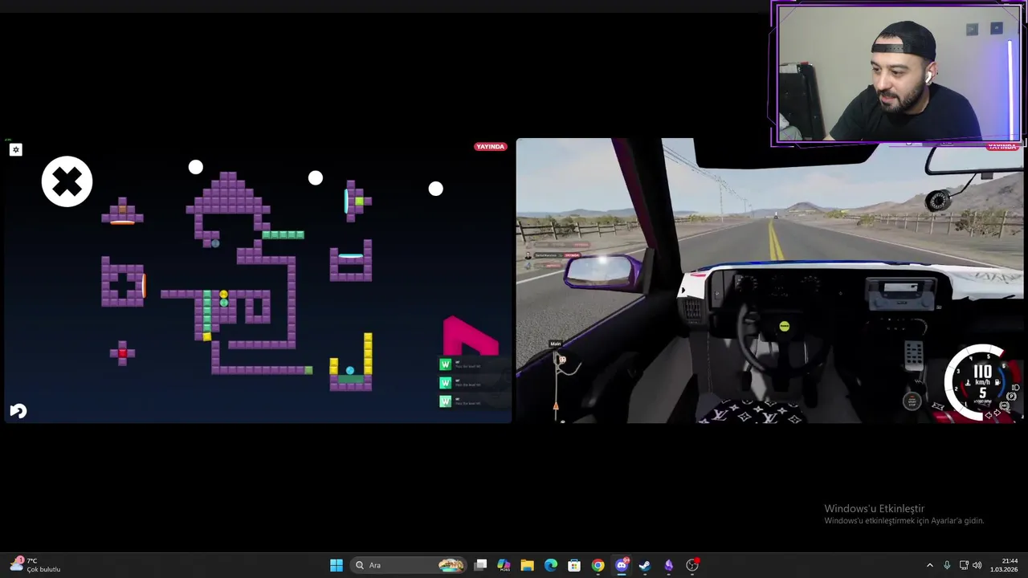The width and height of the screenshot is (1028, 578).
Task: Click the vertical orange pad on the purple box
Action: [144, 285]
